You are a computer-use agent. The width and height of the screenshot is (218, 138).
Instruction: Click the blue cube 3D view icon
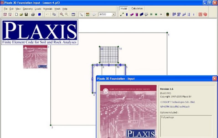point(40,14)
